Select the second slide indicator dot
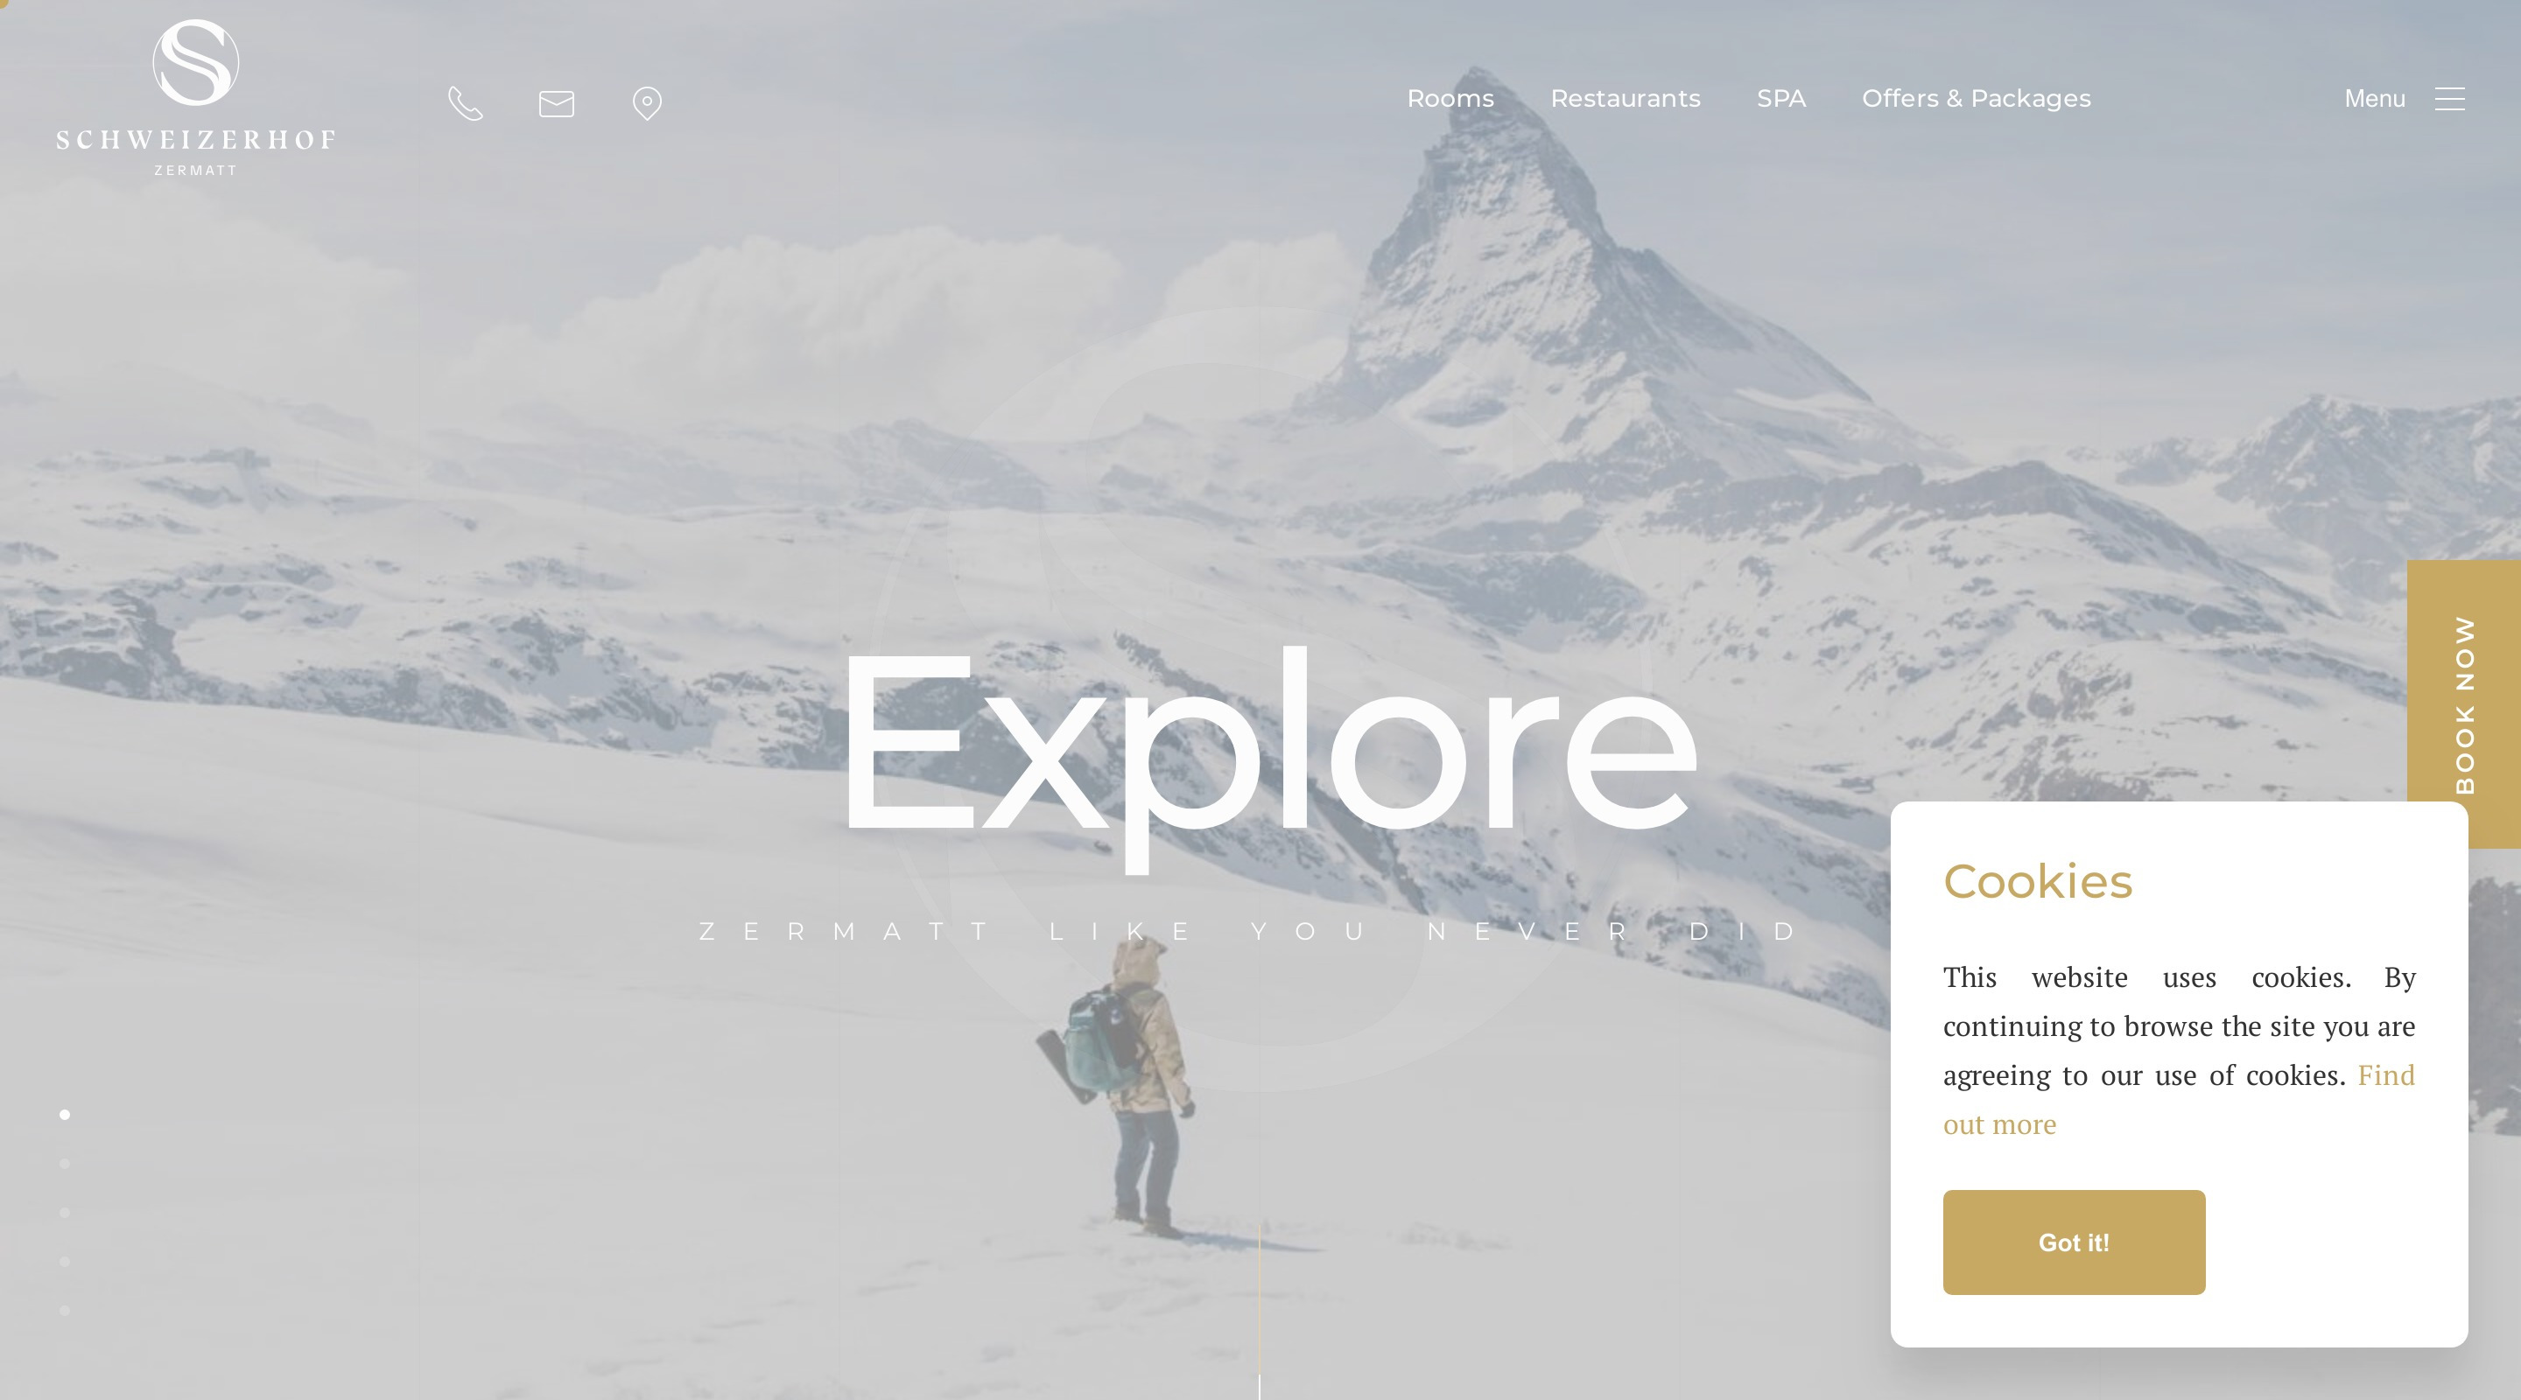 pos(65,1163)
